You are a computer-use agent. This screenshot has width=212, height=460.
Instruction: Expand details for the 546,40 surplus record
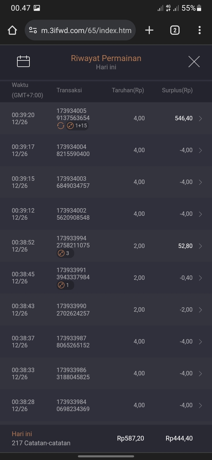point(201,119)
